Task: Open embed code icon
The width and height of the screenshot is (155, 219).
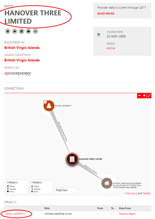Action: (x=35, y=31)
